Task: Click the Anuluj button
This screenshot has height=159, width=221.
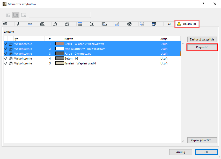Action: point(181,152)
